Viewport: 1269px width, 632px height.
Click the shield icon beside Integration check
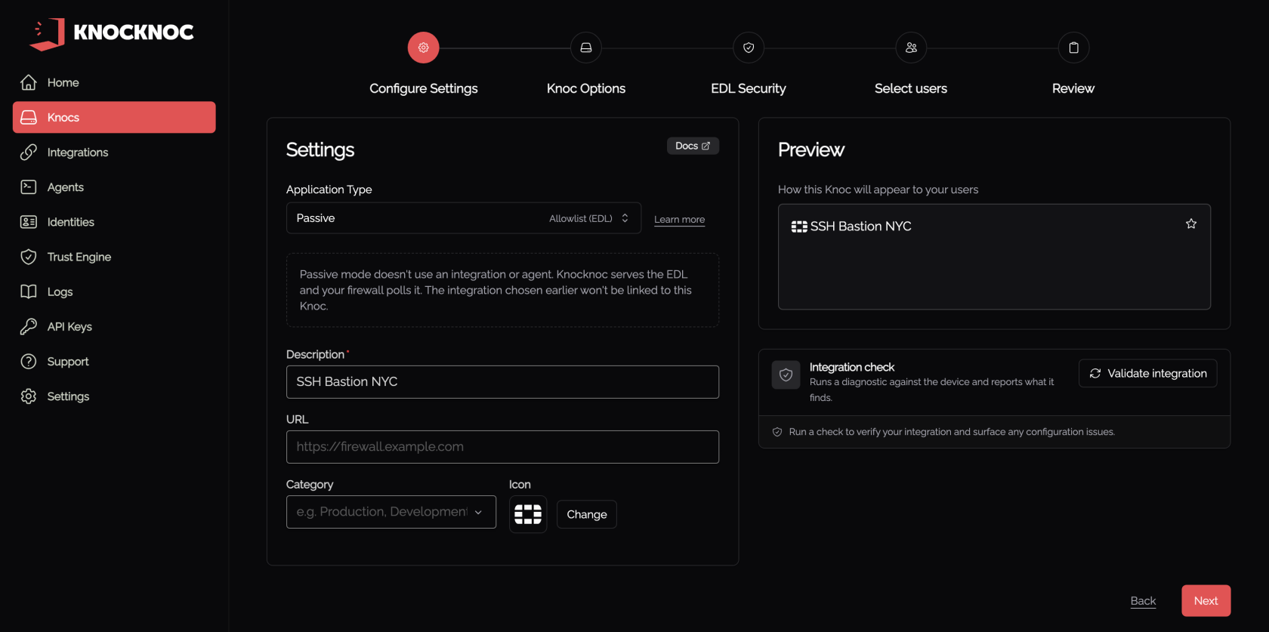(x=786, y=375)
